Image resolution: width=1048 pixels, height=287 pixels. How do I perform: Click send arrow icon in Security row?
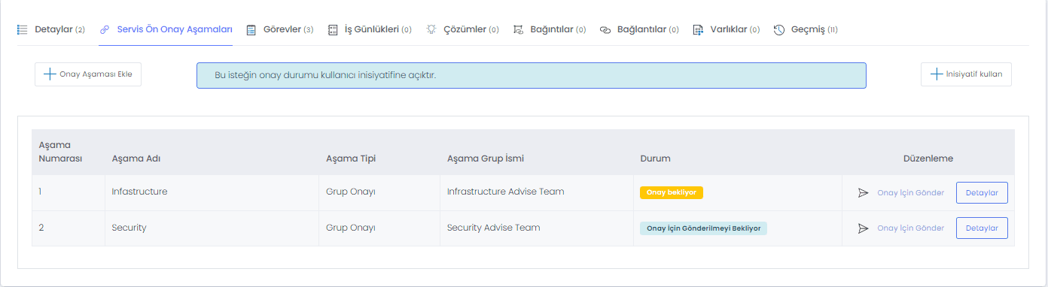[864, 228]
